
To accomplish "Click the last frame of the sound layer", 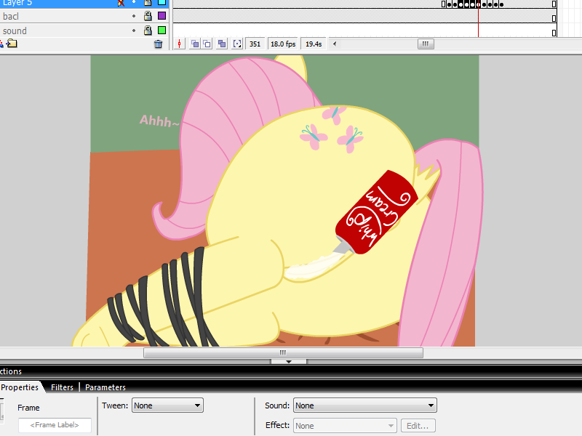I will tap(554, 33).
